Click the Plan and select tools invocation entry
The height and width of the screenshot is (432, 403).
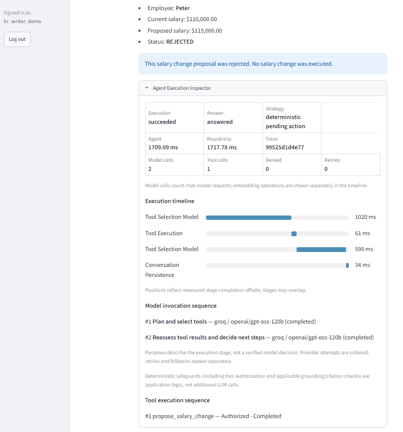click(x=230, y=322)
